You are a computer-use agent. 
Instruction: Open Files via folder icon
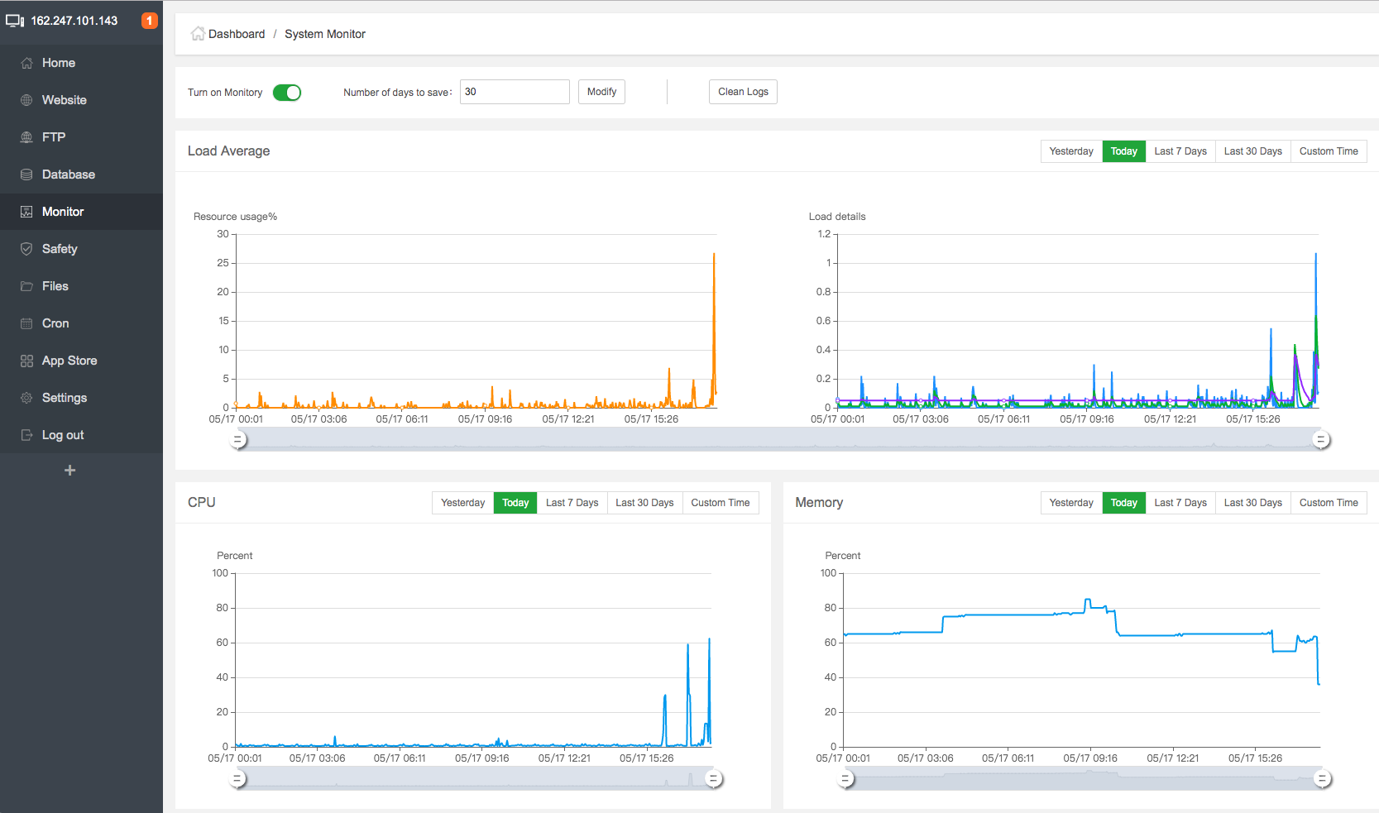(26, 286)
